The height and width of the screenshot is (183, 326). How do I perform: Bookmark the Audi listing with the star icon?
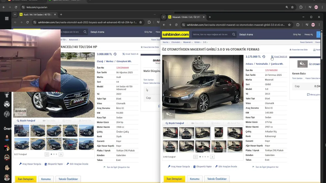coord(140,22)
